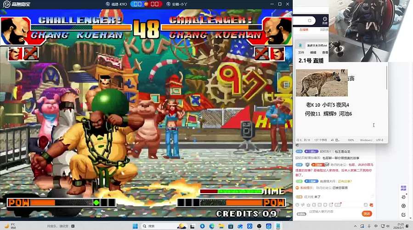The image size is (413, 230).
Task: Click the clock icon in right sidebar
Action: coord(403,197)
